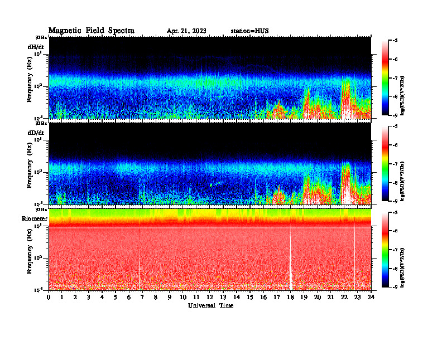
Task: Click the hour "20" tick label
Action: tap(318, 297)
